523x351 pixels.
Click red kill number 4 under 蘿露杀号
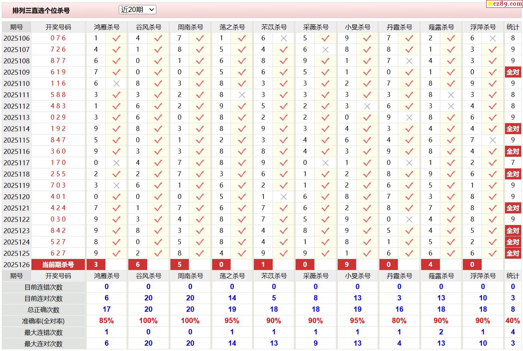[x=430, y=265]
